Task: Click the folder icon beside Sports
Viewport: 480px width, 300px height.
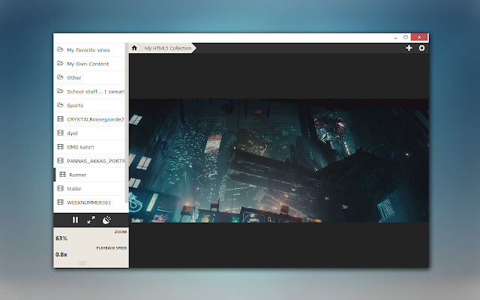Action: pyautogui.click(x=60, y=105)
